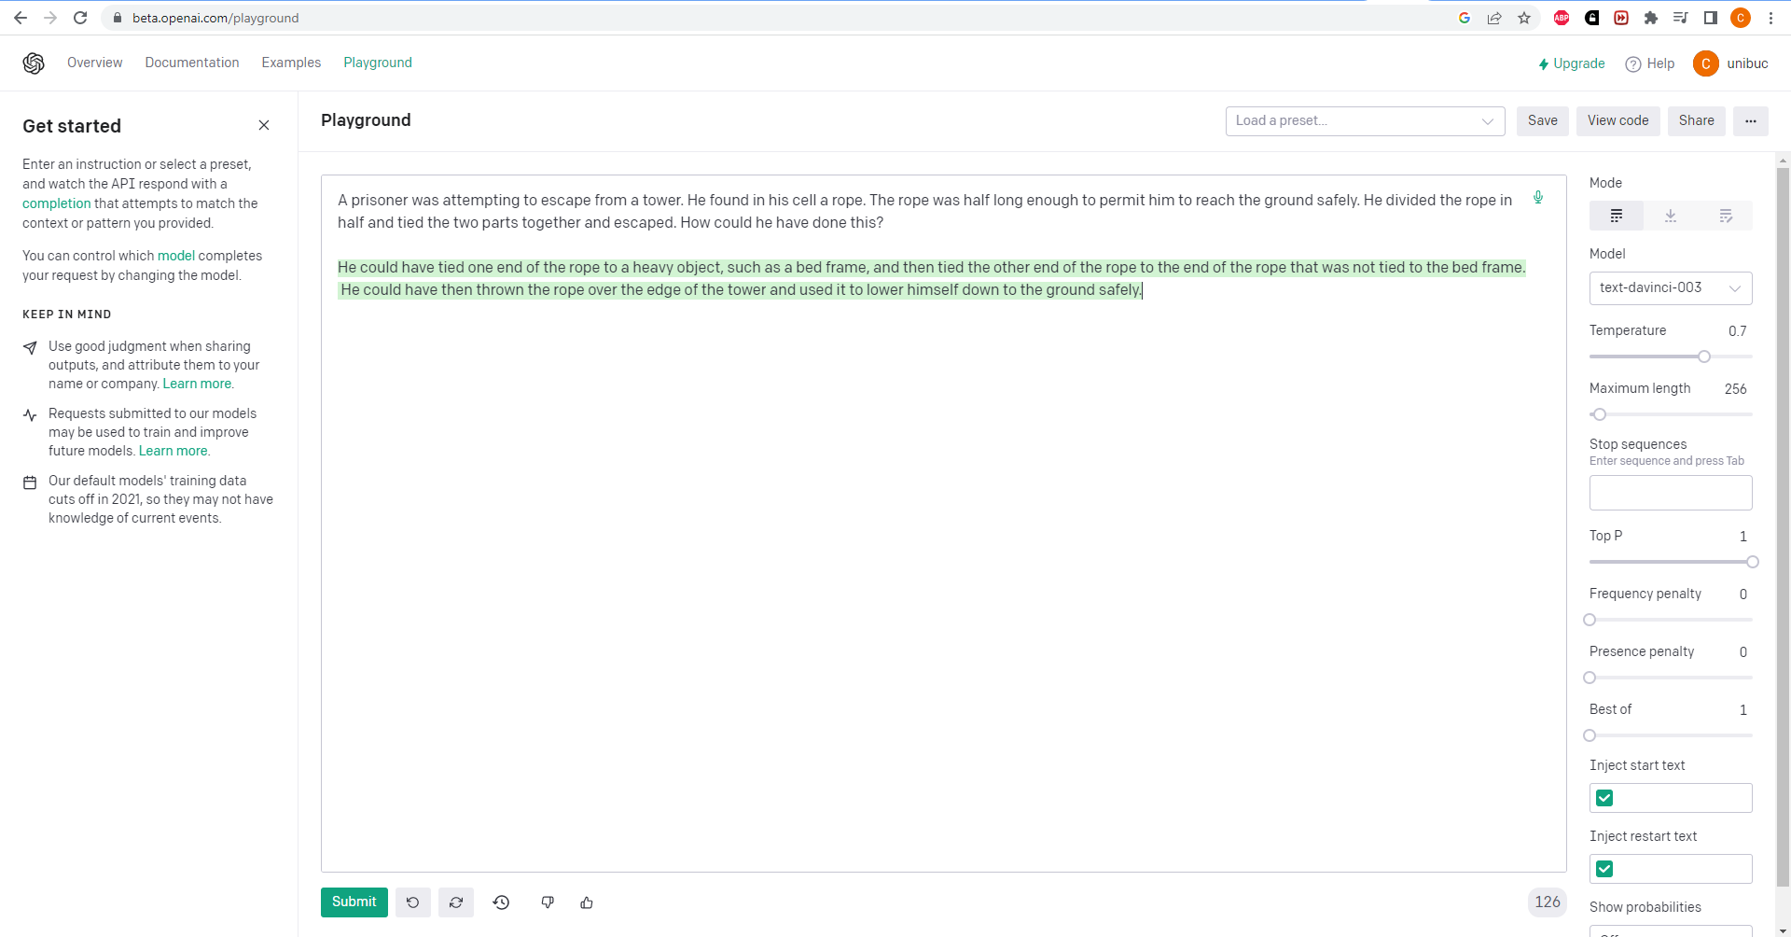Click the View code button
Viewport: 1791px width, 937px height.
1617,121
